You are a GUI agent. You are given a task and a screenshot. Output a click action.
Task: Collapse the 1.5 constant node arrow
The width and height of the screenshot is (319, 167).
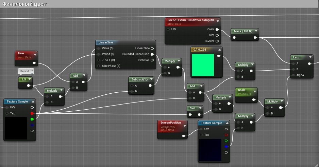click(30, 79)
